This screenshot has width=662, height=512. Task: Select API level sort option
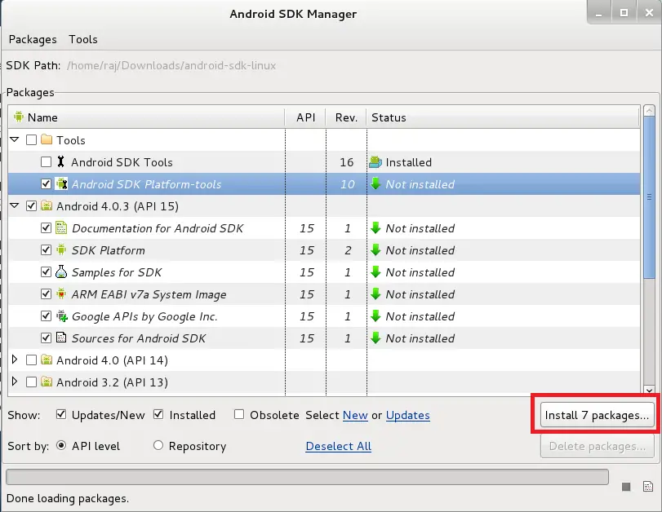pos(61,445)
